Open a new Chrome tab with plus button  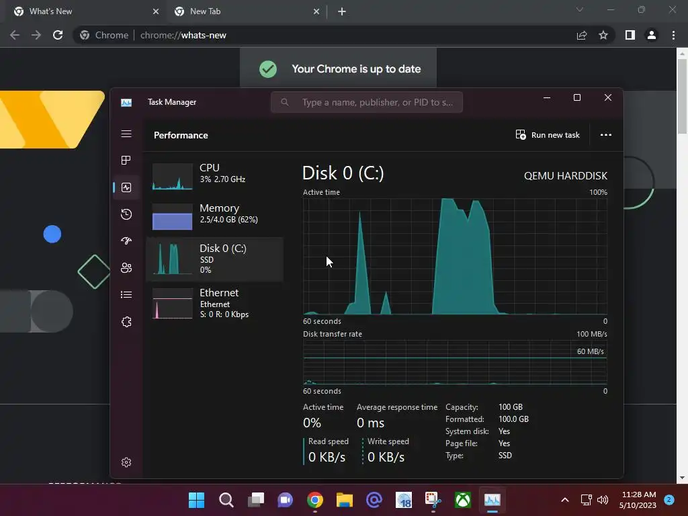coord(342,11)
